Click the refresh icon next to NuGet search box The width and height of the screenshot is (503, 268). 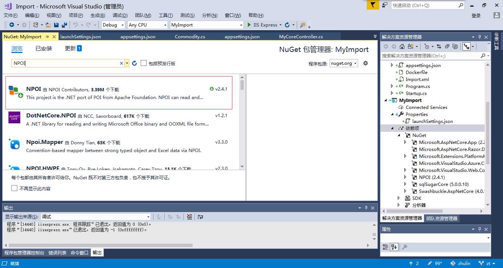coord(134,63)
